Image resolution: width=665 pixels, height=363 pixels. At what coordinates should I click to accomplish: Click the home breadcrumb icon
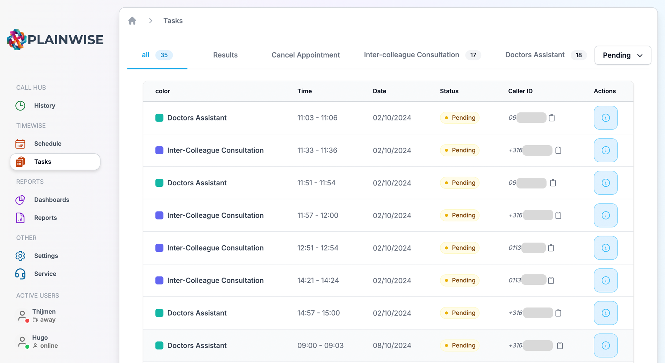point(132,21)
